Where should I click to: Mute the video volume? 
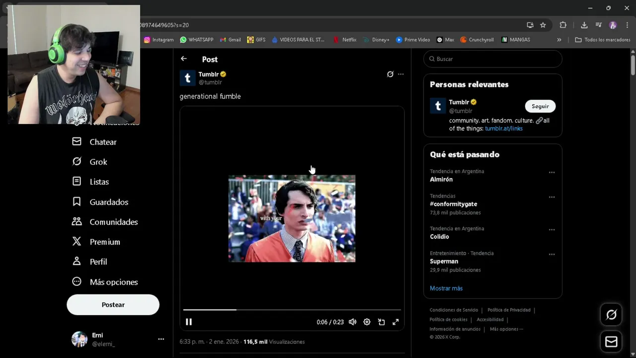click(352, 322)
